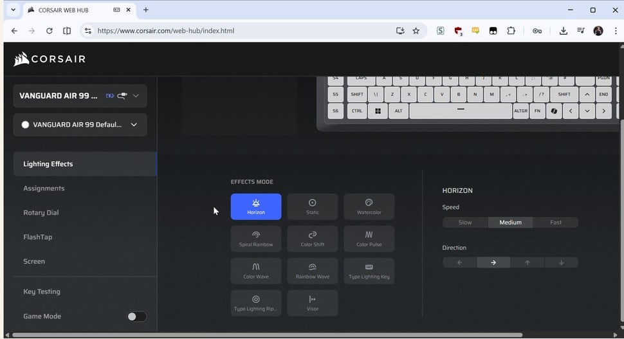Select the Spiral Rainbow effect
Image resolution: width=624 pixels, height=339 pixels.
point(255,239)
